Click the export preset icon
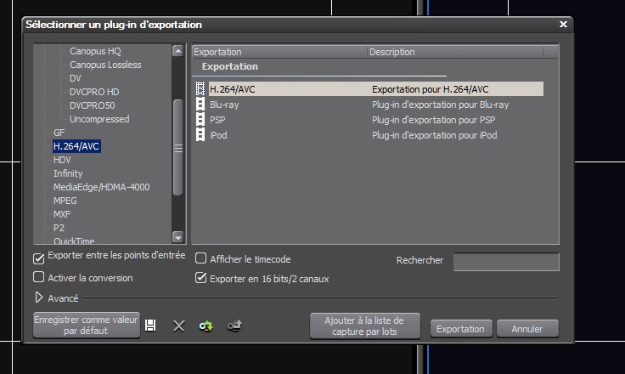This screenshot has height=374, width=625. 234,326
